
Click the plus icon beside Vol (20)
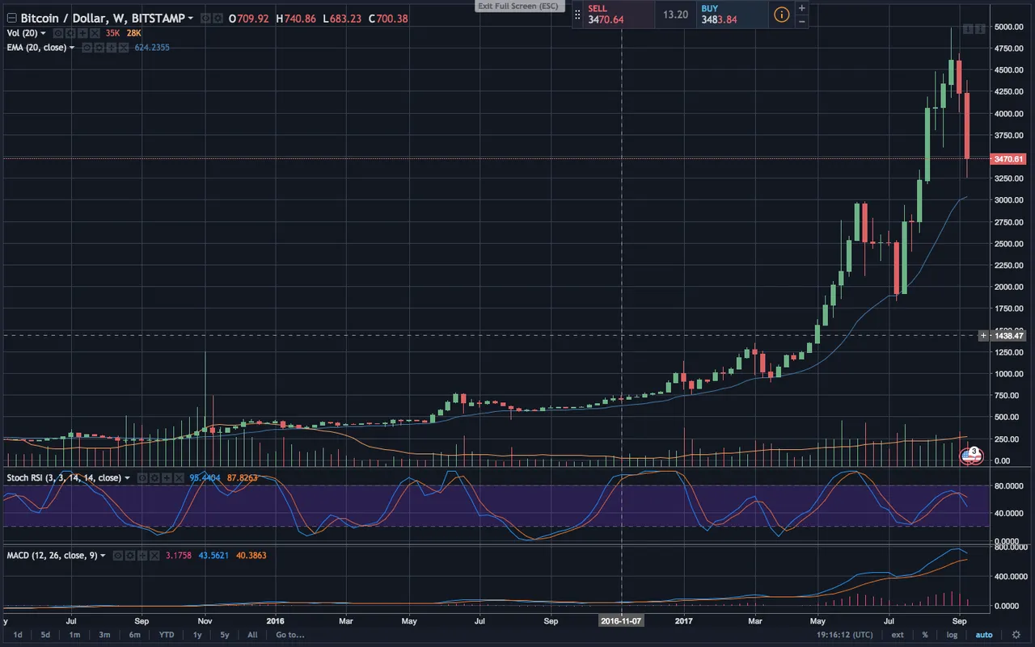pos(82,33)
